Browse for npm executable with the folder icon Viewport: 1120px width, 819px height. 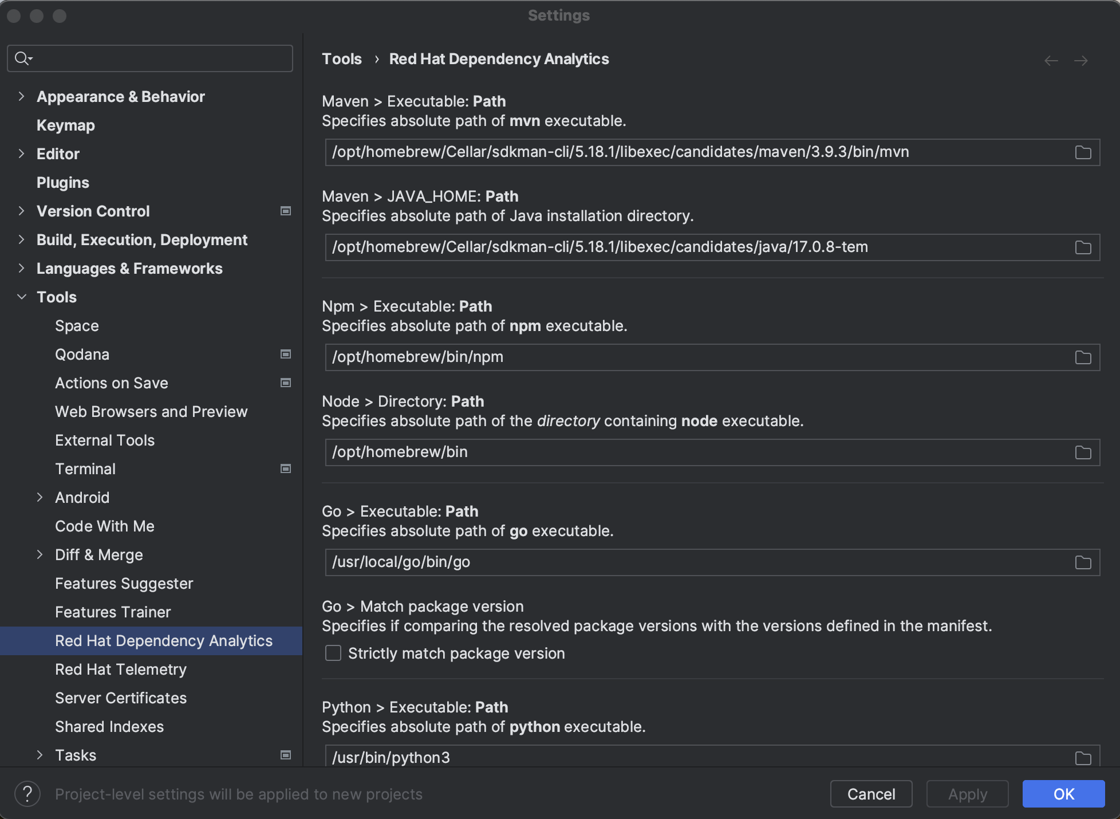[x=1083, y=357]
